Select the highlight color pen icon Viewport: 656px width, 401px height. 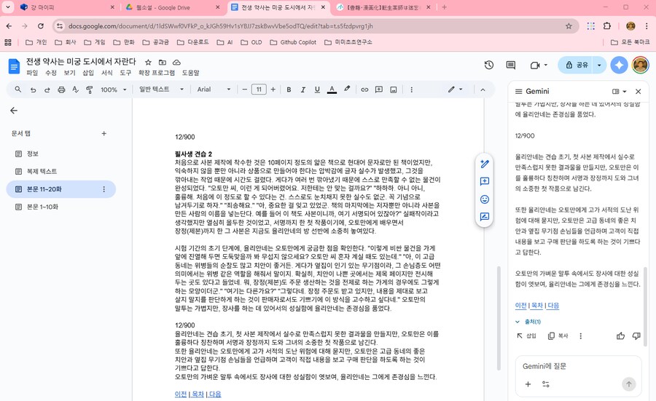(x=348, y=90)
